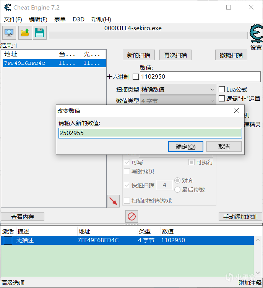Click the new value input field
The width and height of the screenshot is (263, 288).
point(150,133)
